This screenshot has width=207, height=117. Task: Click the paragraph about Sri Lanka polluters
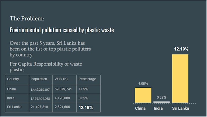[50, 49]
